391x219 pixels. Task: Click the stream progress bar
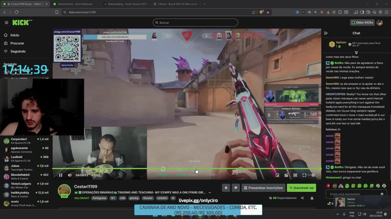pyautogui.click(x=187, y=169)
